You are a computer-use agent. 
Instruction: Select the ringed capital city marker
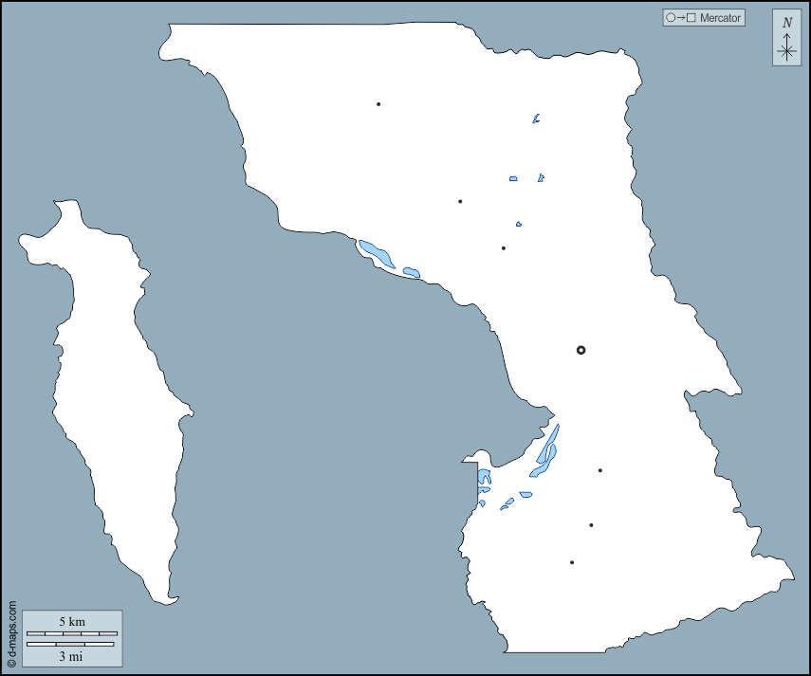click(581, 350)
